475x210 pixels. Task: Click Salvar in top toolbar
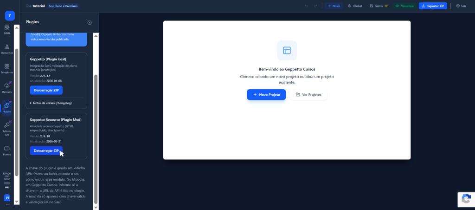(378, 6)
